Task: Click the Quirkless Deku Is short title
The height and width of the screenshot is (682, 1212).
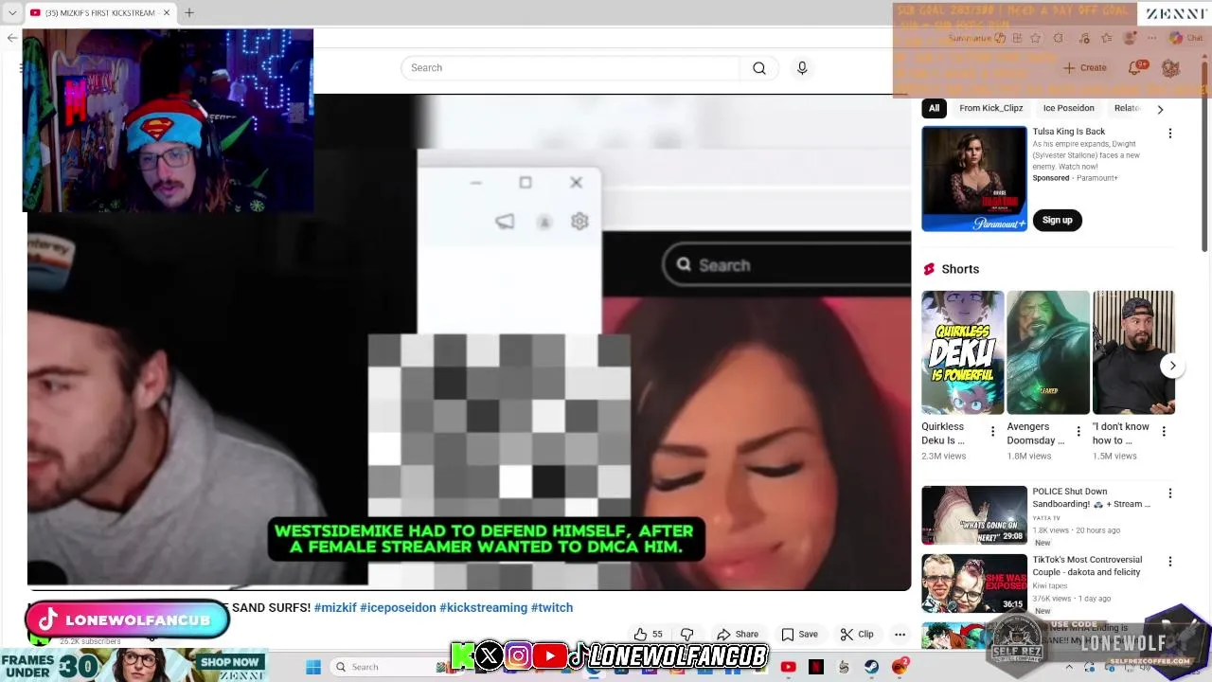Action: [x=943, y=434]
